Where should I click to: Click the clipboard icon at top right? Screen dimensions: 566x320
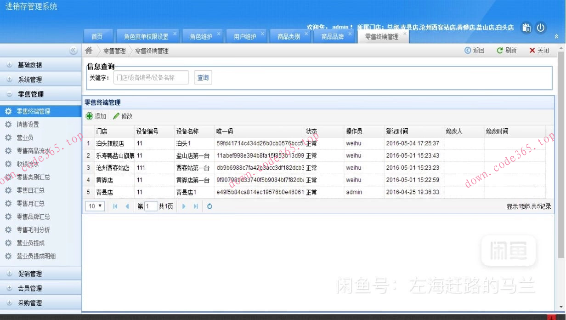click(x=526, y=28)
